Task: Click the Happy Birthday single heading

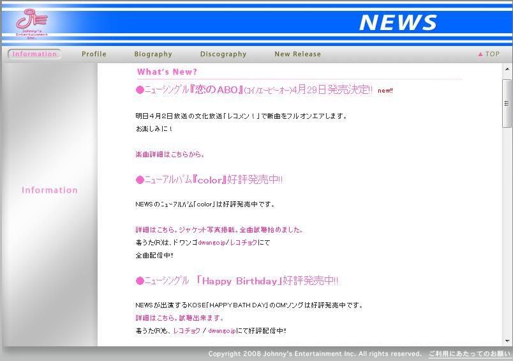Action: (237, 281)
